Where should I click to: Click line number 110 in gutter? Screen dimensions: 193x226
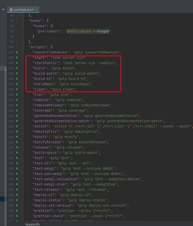(x=11, y=100)
